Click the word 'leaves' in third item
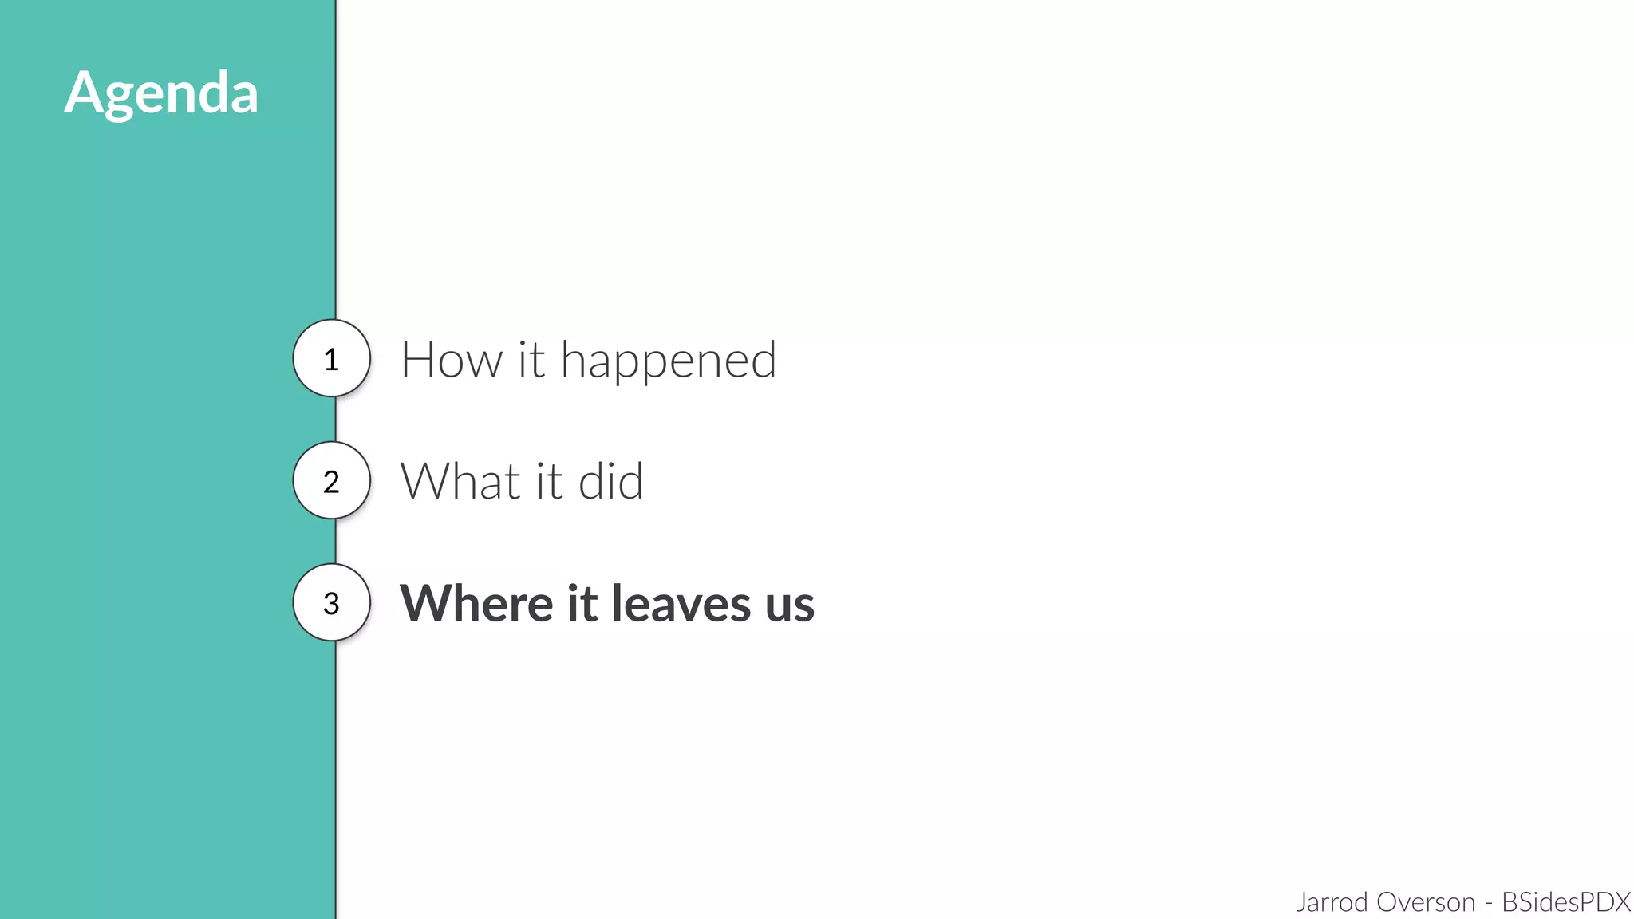 tap(681, 603)
